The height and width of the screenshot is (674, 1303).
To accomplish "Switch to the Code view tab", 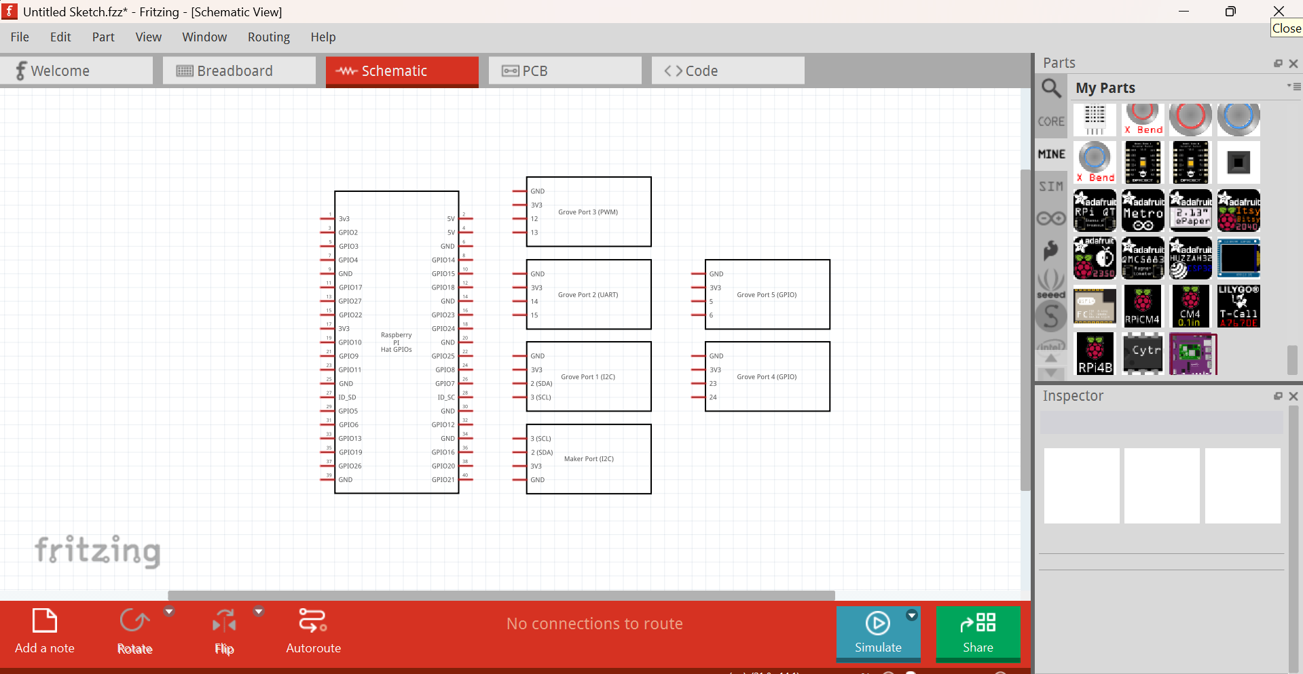I will pyautogui.click(x=728, y=71).
